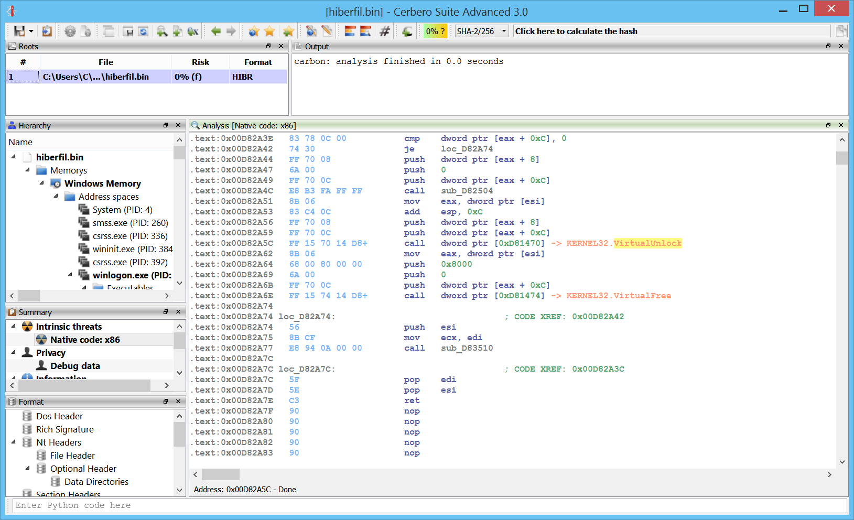Click the refresh window toolbar icon

(143, 31)
